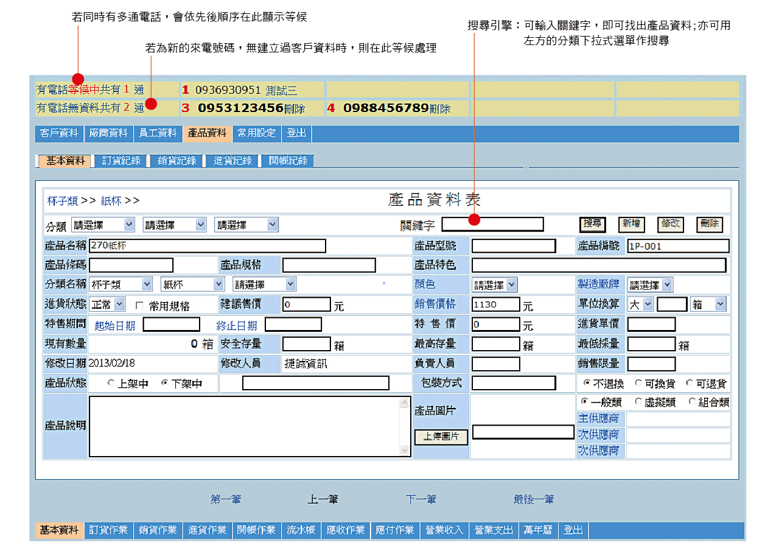The width and height of the screenshot is (779, 548).
Task: Open 應收作業 in the bottom bar
Action: point(346,530)
